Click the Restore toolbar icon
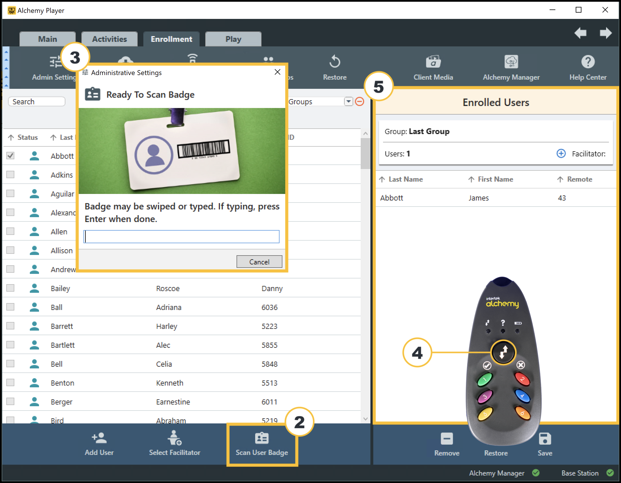This screenshot has height=483, width=621. click(335, 62)
